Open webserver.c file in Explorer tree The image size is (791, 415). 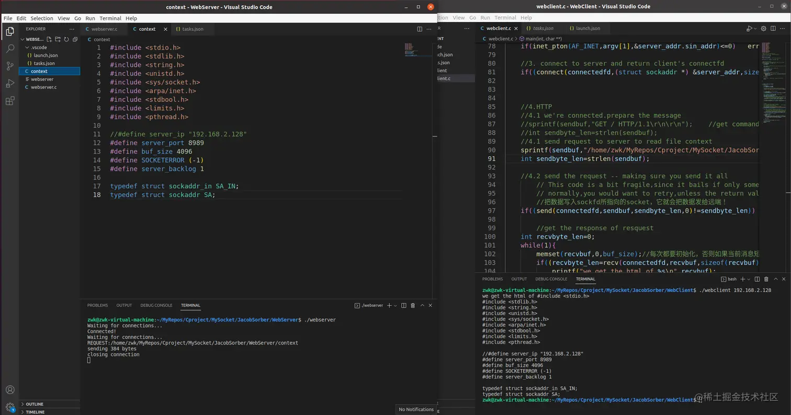point(43,87)
